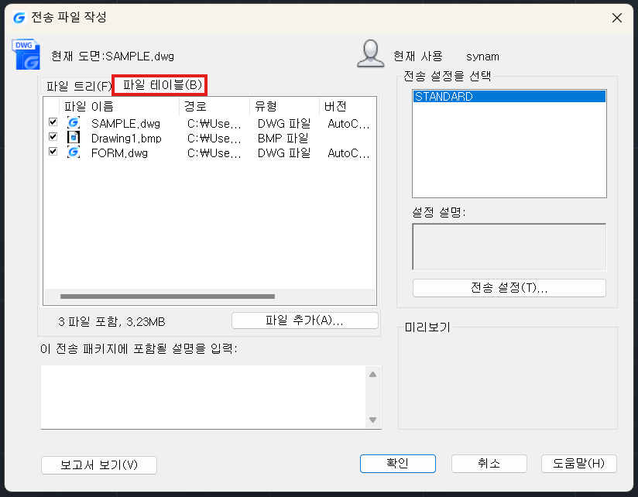Switch to the 파일 테이블(B) tab
Image resolution: width=638 pixels, height=497 pixels.
coord(160,85)
